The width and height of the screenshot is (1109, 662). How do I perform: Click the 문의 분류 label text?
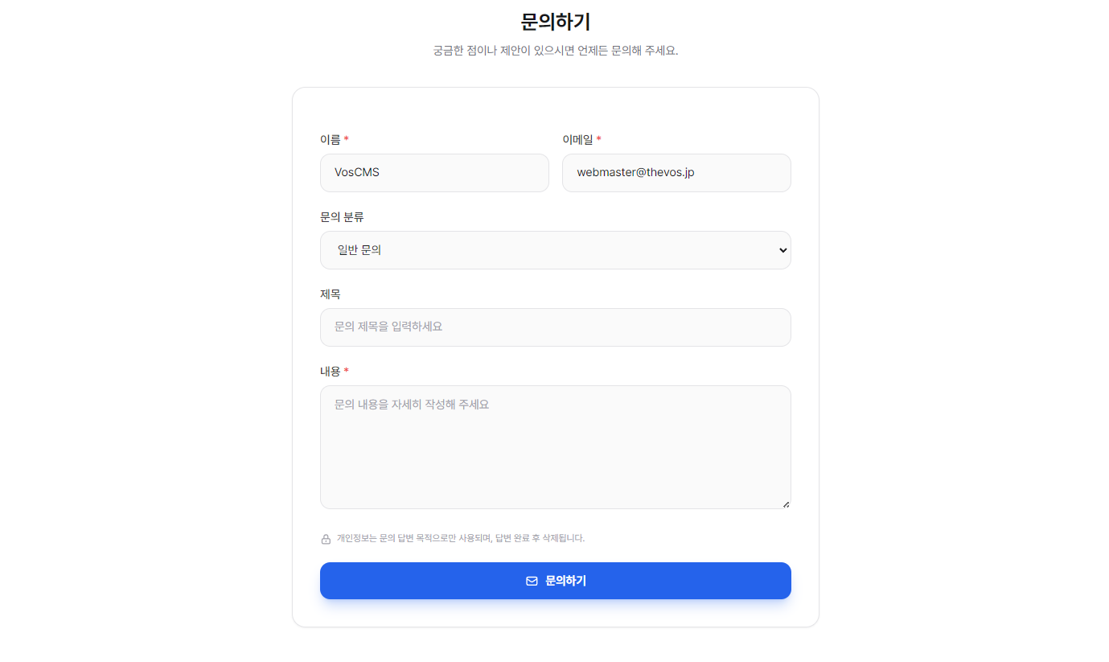coord(342,216)
